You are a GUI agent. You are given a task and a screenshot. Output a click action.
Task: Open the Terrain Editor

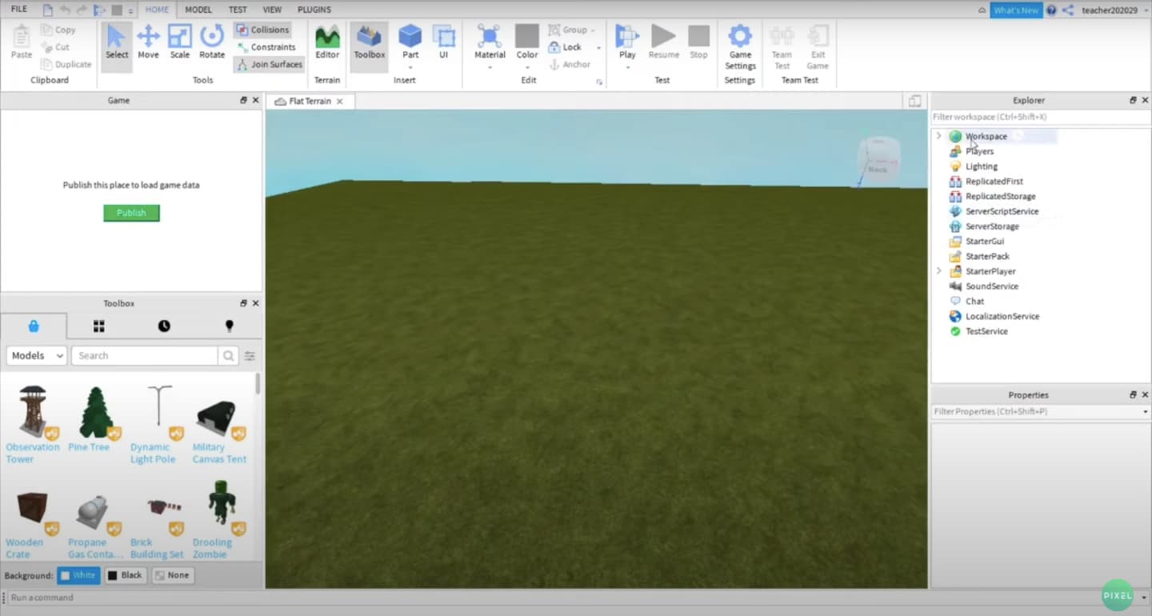click(x=327, y=42)
